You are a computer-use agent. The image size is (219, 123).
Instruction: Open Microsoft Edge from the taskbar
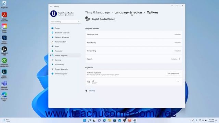[104, 120]
